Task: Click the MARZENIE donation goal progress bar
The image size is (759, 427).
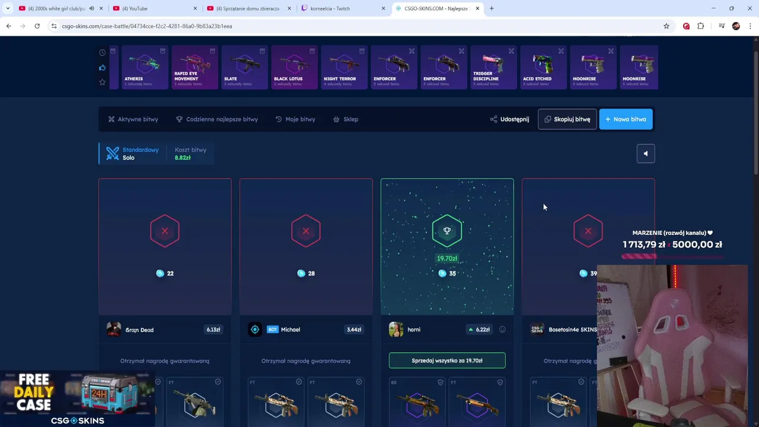Action: click(x=672, y=257)
